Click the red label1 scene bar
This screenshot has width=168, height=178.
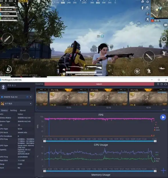point(99,84)
